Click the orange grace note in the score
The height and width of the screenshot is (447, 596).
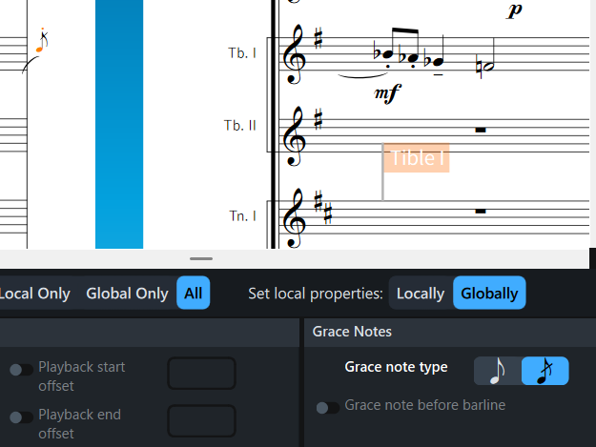coord(41,43)
